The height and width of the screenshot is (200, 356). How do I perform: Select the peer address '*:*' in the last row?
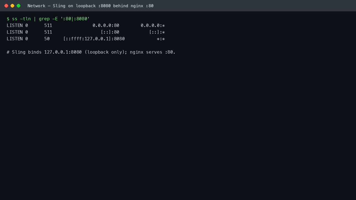click(x=161, y=39)
